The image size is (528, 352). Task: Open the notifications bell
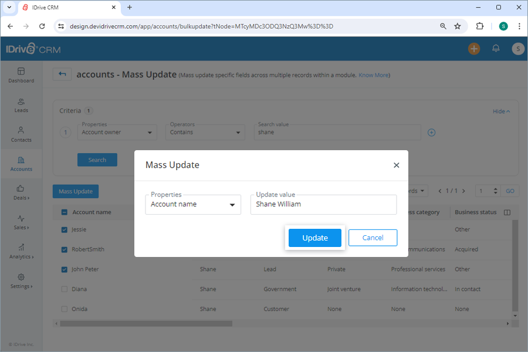pyautogui.click(x=496, y=49)
